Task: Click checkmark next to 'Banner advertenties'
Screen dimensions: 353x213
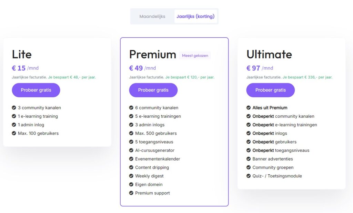Action: 249,159
